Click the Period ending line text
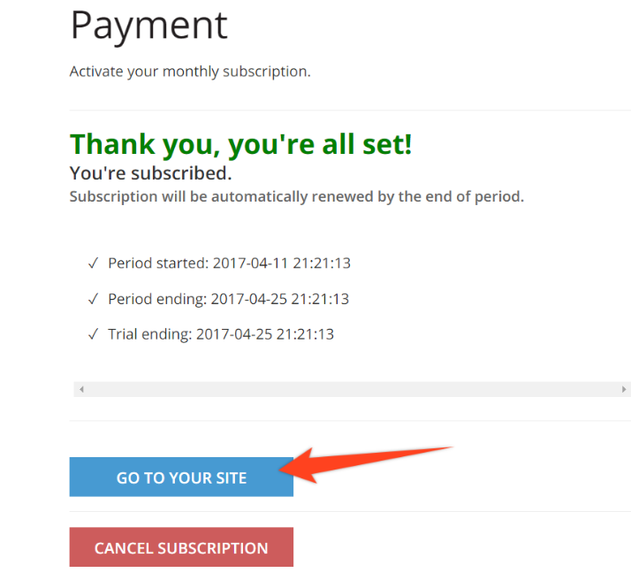The image size is (631, 588). (x=228, y=299)
